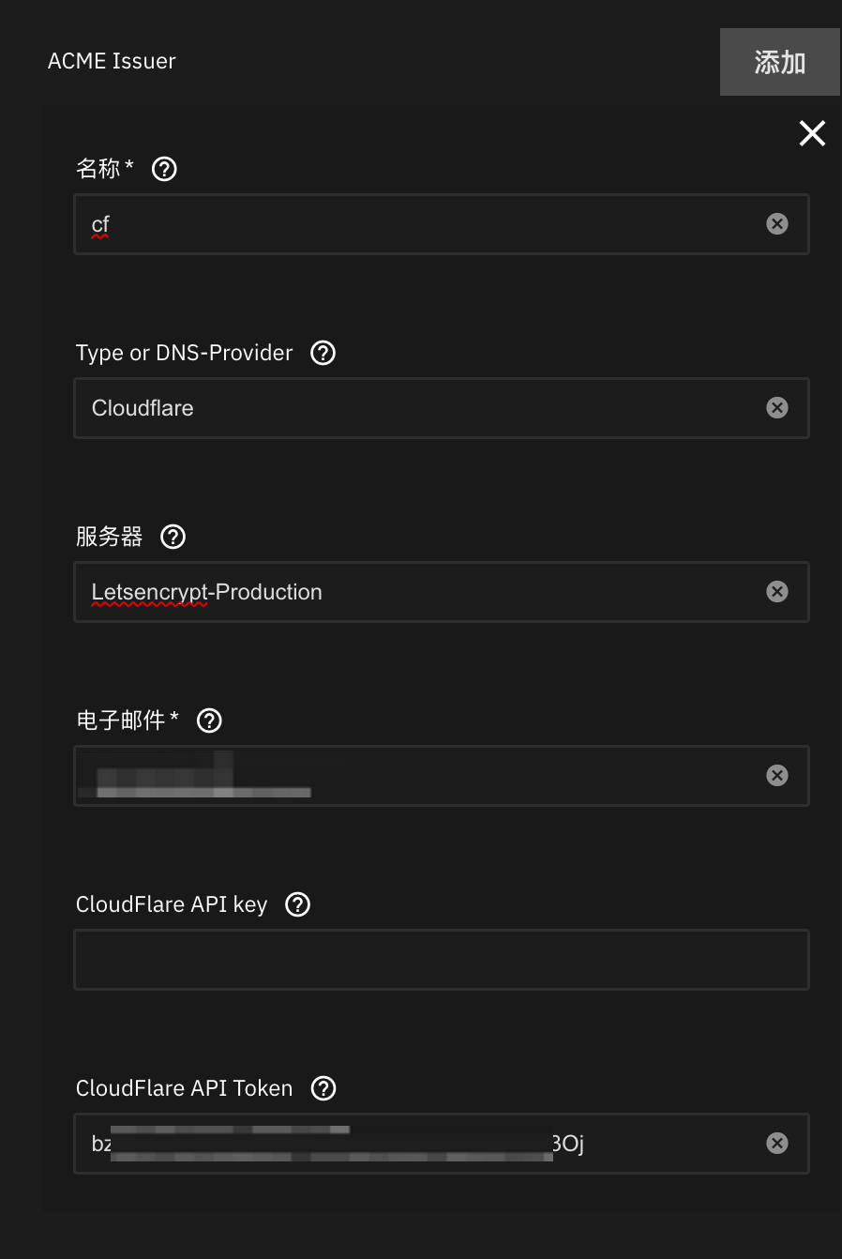Viewport: 842px width, 1259px height.
Task: Open help for Type or DNS-Provider
Action: pos(323,353)
